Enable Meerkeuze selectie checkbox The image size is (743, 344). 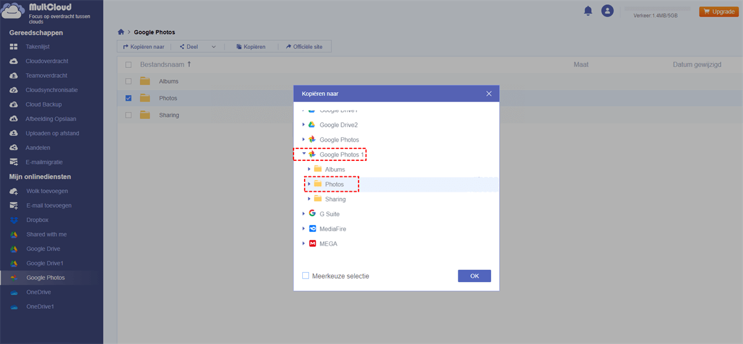[x=306, y=276]
